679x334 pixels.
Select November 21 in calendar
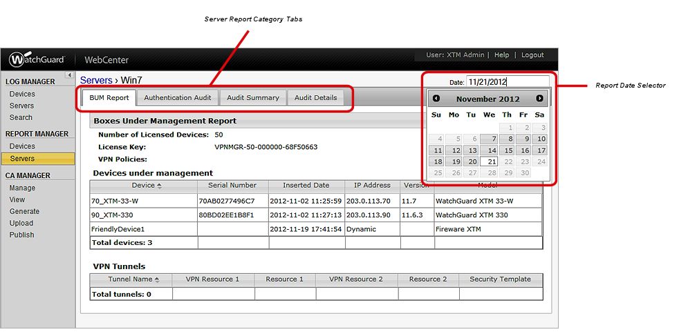click(x=490, y=161)
